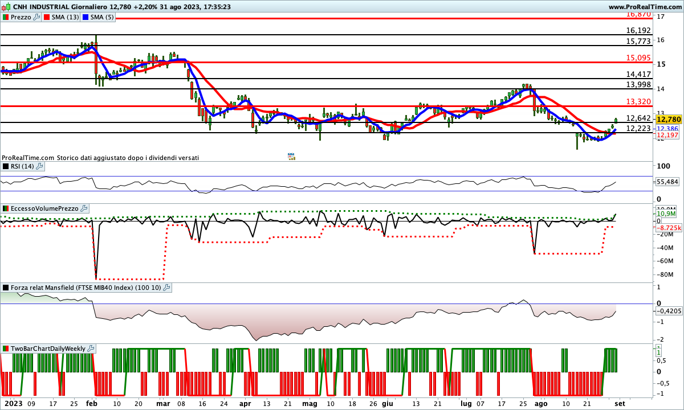Click the red color swatch of SMA (13)
Screen dimensions: 684x410
click(x=48, y=17)
